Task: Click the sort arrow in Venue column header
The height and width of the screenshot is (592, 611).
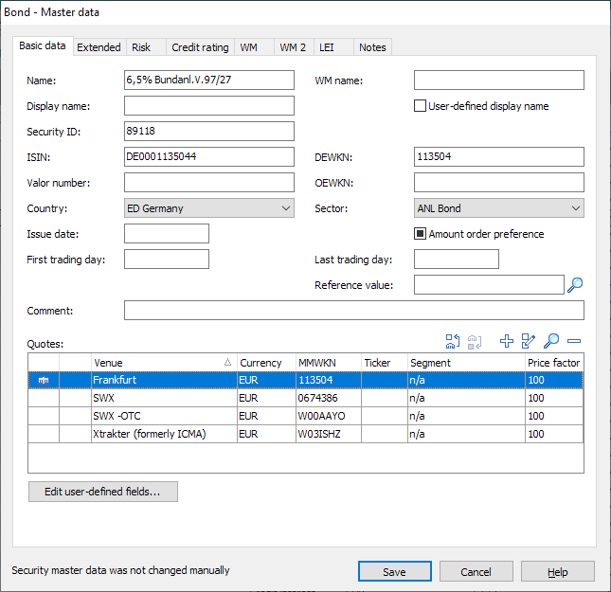Action: 227,363
